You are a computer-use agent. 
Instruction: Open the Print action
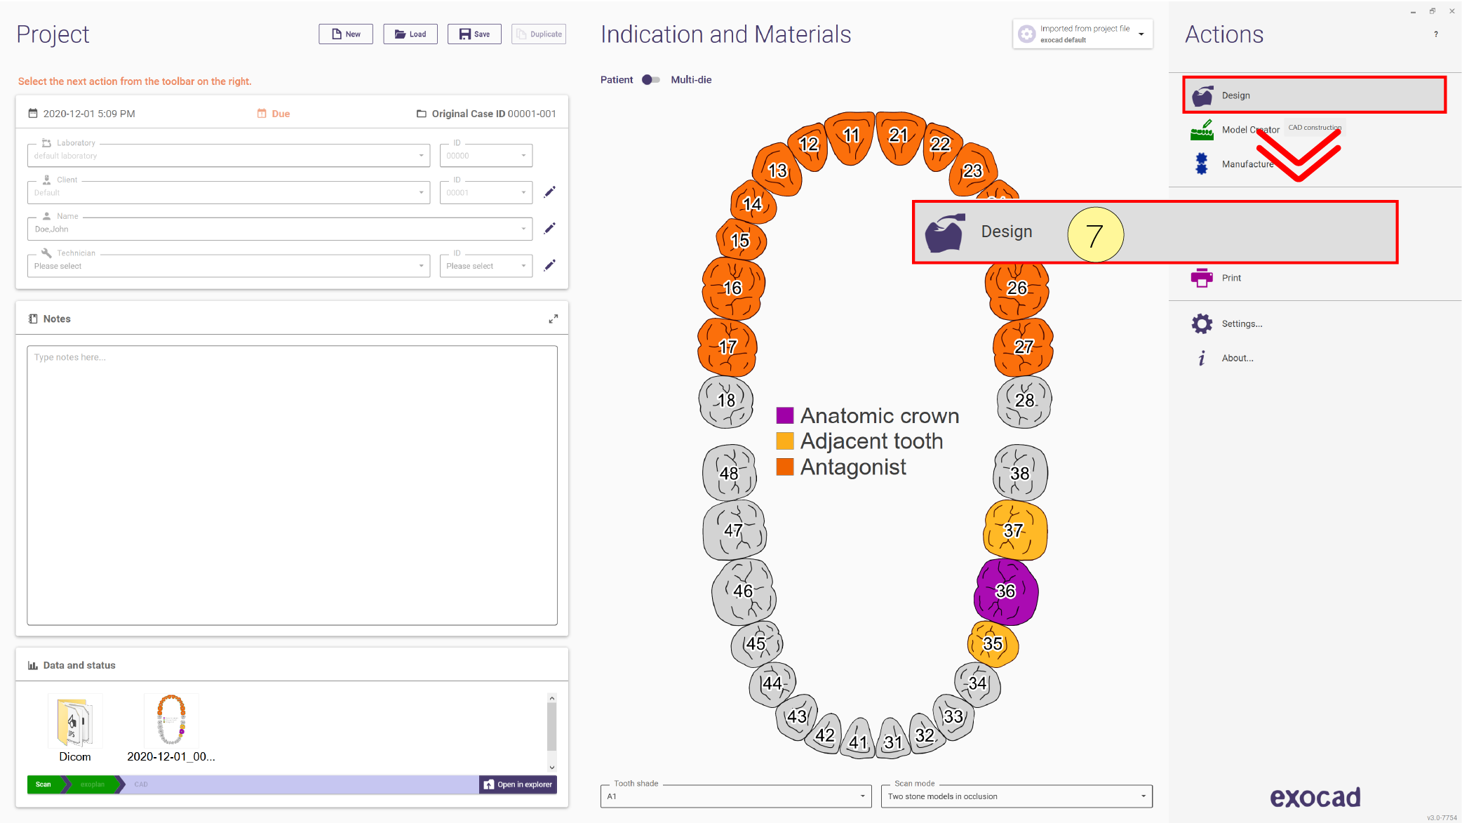coord(1216,278)
